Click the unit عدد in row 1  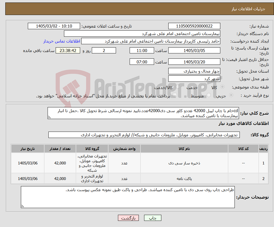[124, 163]
